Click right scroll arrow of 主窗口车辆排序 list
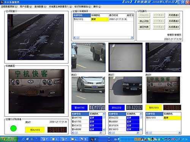The width and height of the screenshot is (190, 142). pyautogui.click(x=132, y=37)
